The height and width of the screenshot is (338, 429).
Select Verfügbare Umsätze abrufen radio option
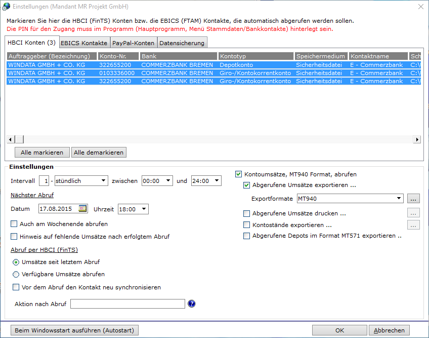[16, 274]
